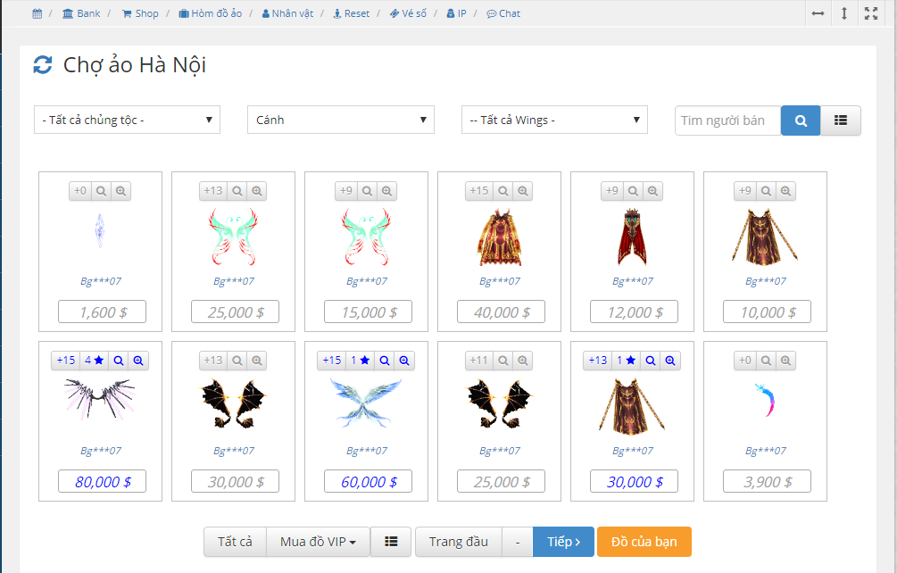This screenshot has height=573, width=897.
Task: Click the 1,600 $ price button
Action: 103,312
